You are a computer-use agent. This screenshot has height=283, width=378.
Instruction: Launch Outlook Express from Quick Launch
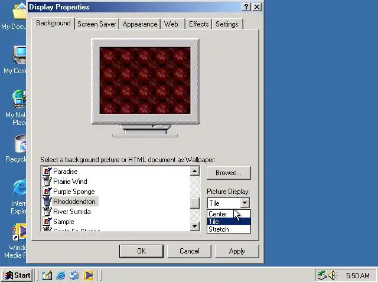74,275
